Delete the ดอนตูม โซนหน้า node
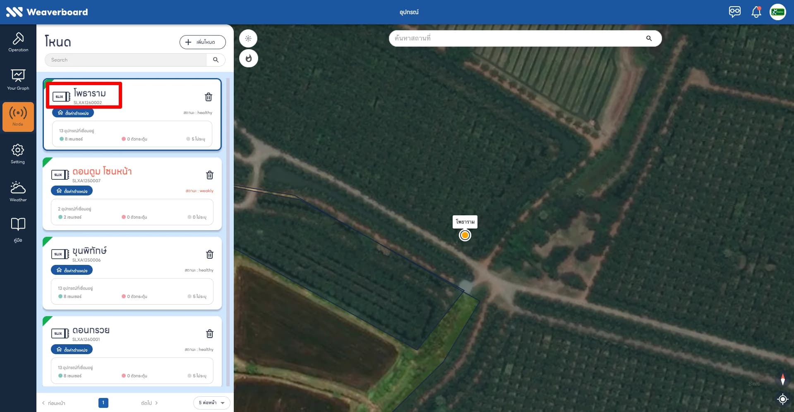This screenshot has height=412, width=794. (x=210, y=175)
